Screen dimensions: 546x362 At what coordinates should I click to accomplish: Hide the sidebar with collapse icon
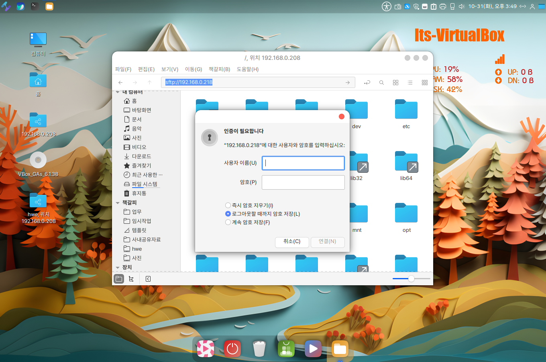coord(148,279)
